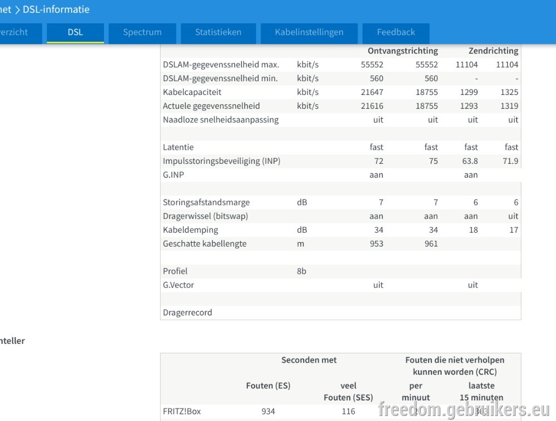
Task: Select the DSLAM-gegevenssnelheid max. row label
Action: (221, 65)
